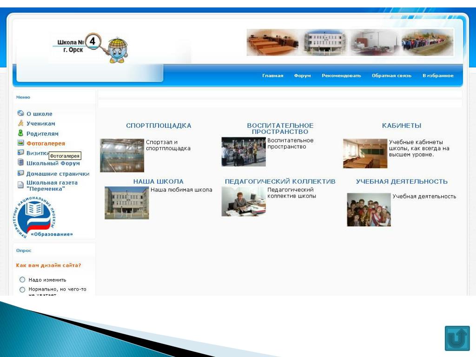Viewport: 476px width, 357px height.
Task: Open В избранное in the top navigation
Action: click(x=438, y=76)
